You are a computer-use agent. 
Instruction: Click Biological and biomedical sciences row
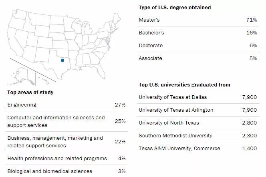pos(50,171)
